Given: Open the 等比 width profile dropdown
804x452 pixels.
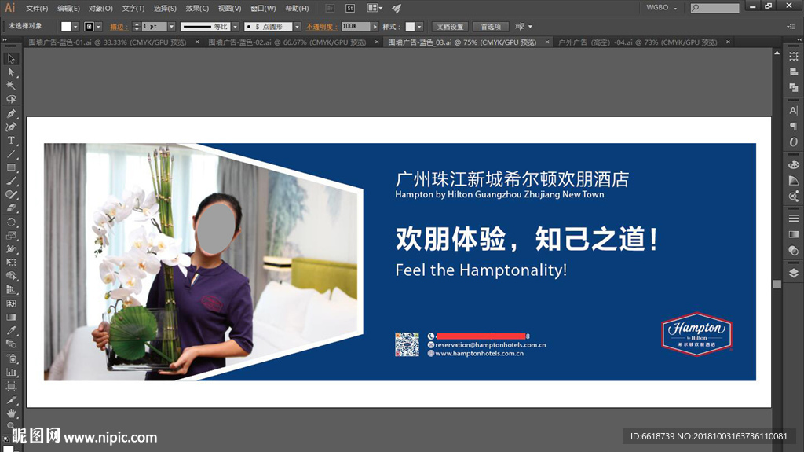Looking at the screenshot, I should [x=235, y=27].
